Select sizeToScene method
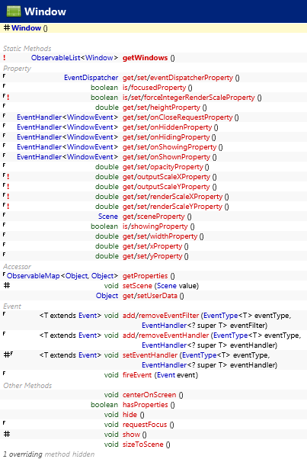The image size is (307, 459). (142, 445)
